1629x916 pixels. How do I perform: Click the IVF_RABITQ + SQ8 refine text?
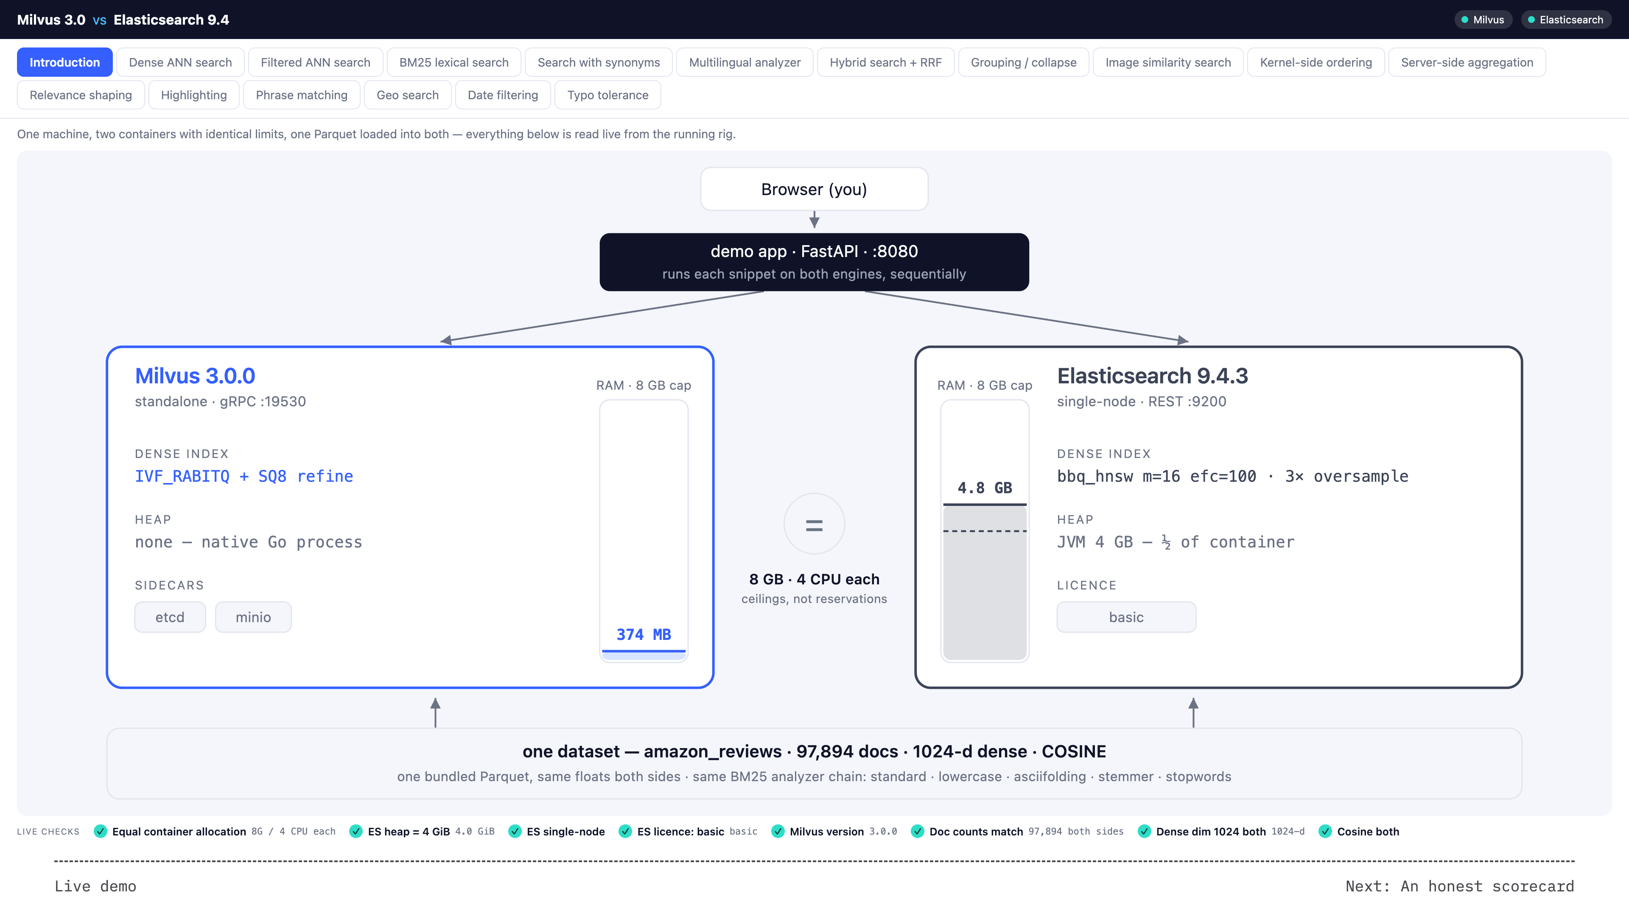point(244,476)
